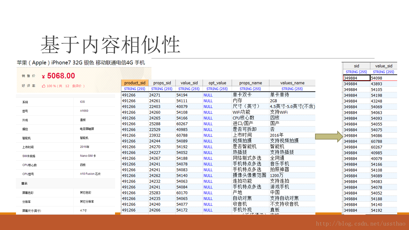Select the 4.5英寸-5.0英寸(不含) cell
409x230 pixels.
pos(292,106)
